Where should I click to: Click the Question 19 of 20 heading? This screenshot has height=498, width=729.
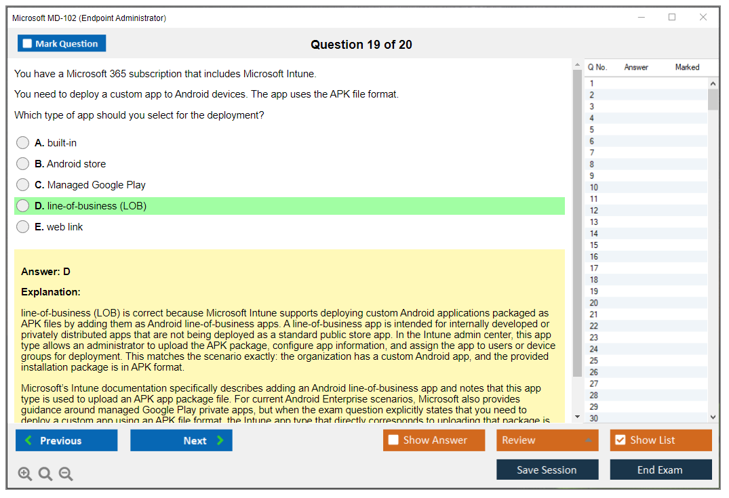pos(361,45)
